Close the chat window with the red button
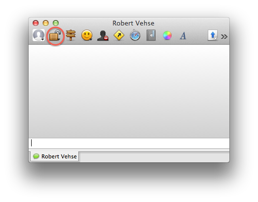Screen dimensions: 258x202 point(36,23)
